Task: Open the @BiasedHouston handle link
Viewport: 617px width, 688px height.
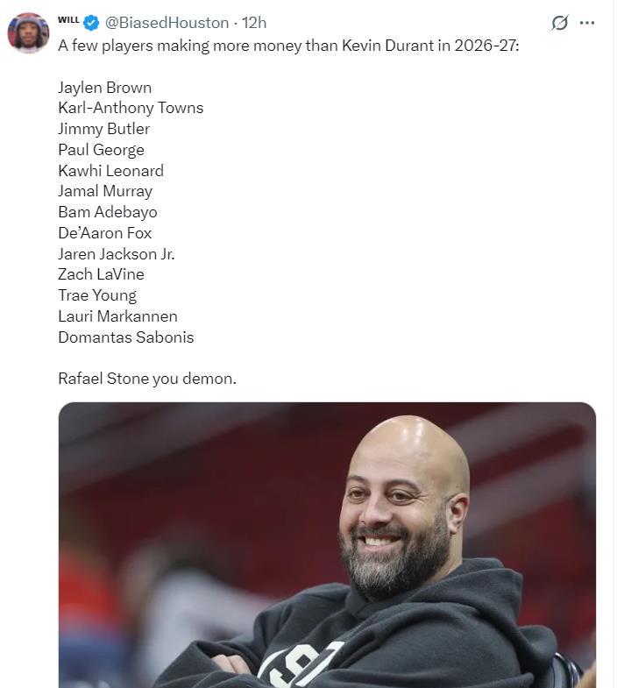Action: pyautogui.click(x=167, y=23)
